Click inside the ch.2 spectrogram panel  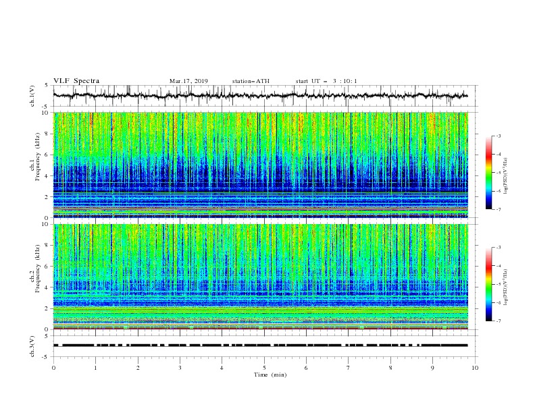tap(261, 277)
